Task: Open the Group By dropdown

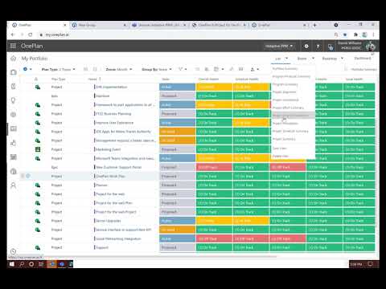Action: pos(157,69)
